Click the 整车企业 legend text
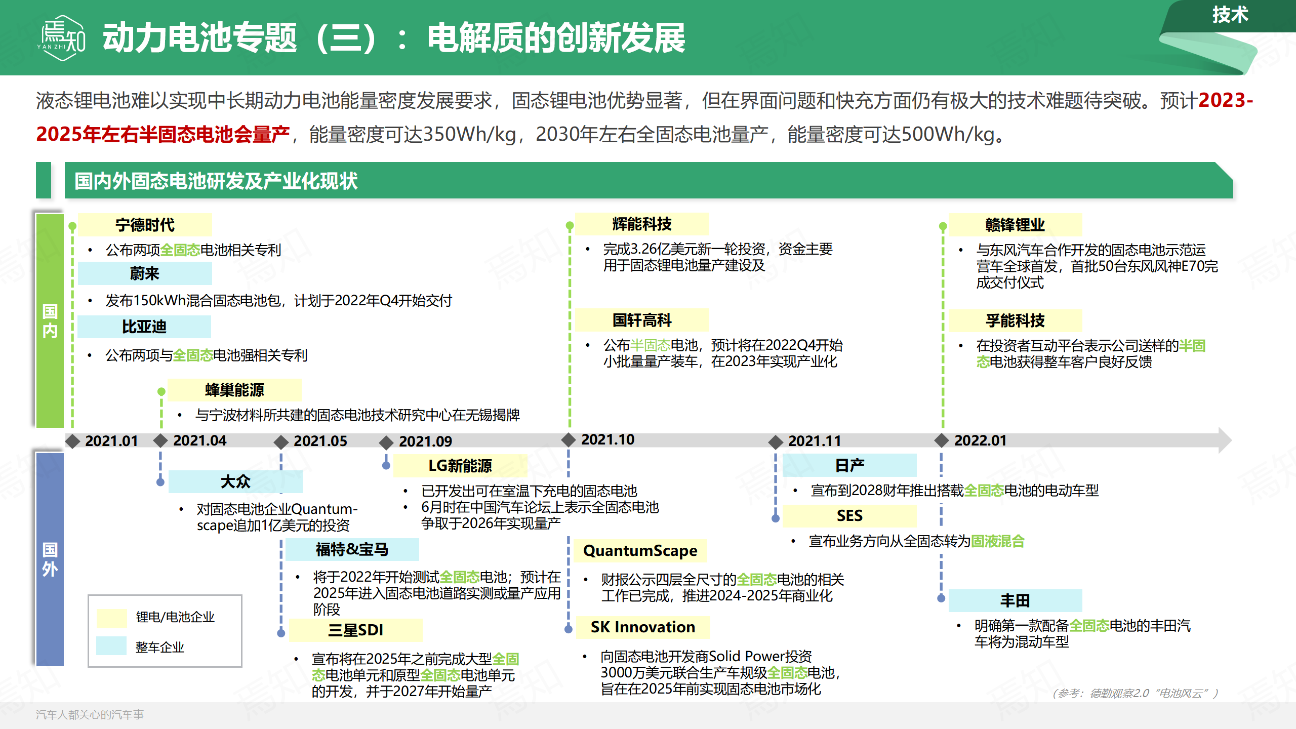The height and width of the screenshot is (729, 1296). coord(160,647)
